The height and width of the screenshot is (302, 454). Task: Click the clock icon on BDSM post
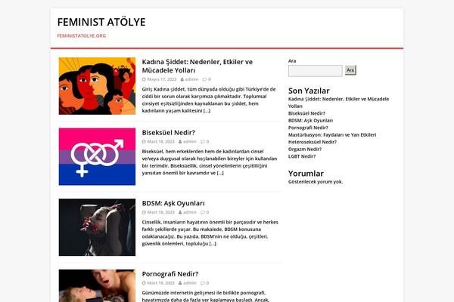[144, 212]
